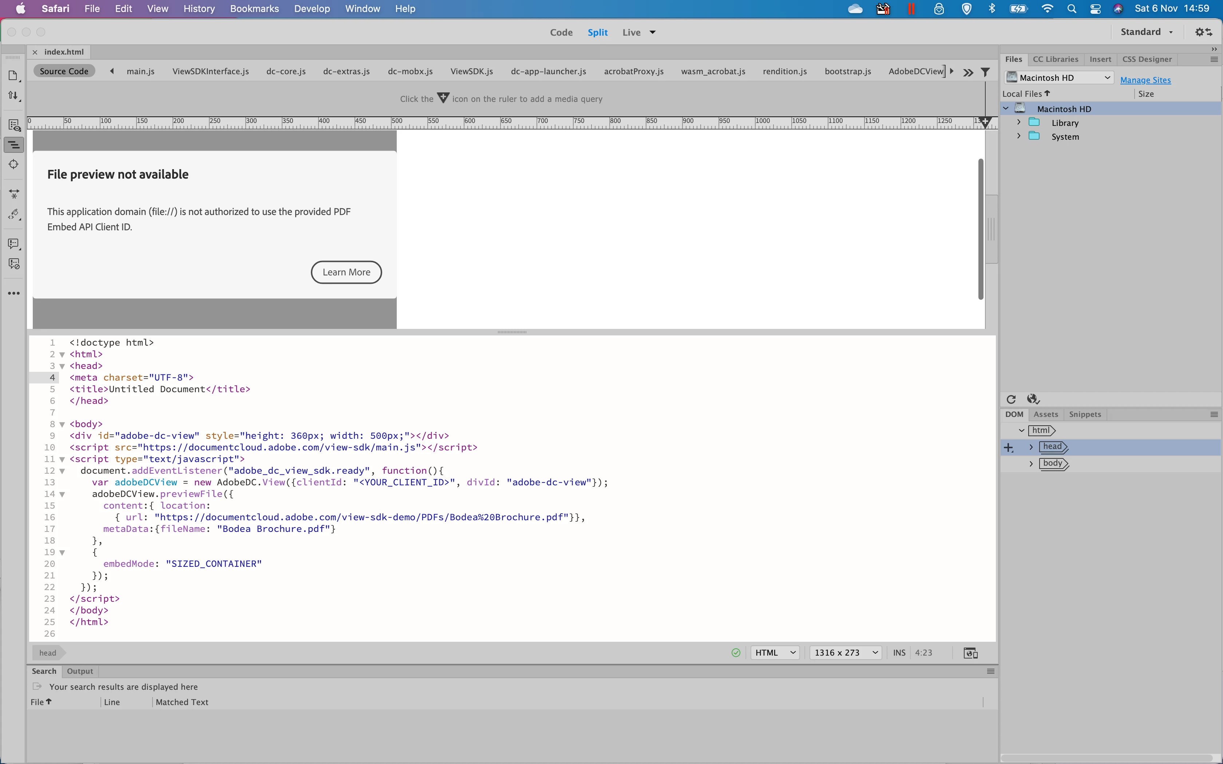The width and height of the screenshot is (1223, 764).
Task: Toggle INS insert mode in status bar
Action: (x=899, y=653)
